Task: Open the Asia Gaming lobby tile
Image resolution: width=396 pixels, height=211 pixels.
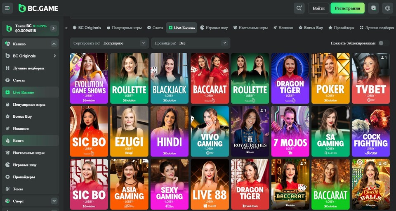Action: click(129, 184)
